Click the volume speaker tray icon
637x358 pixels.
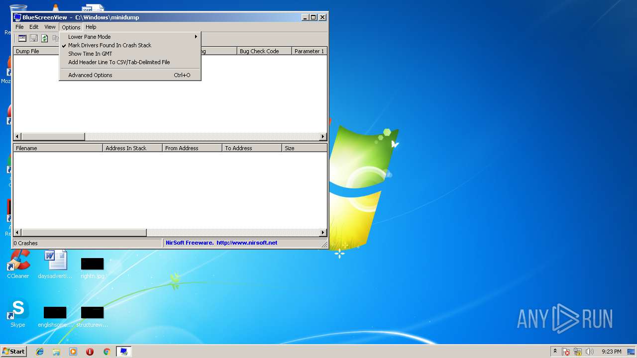590,352
